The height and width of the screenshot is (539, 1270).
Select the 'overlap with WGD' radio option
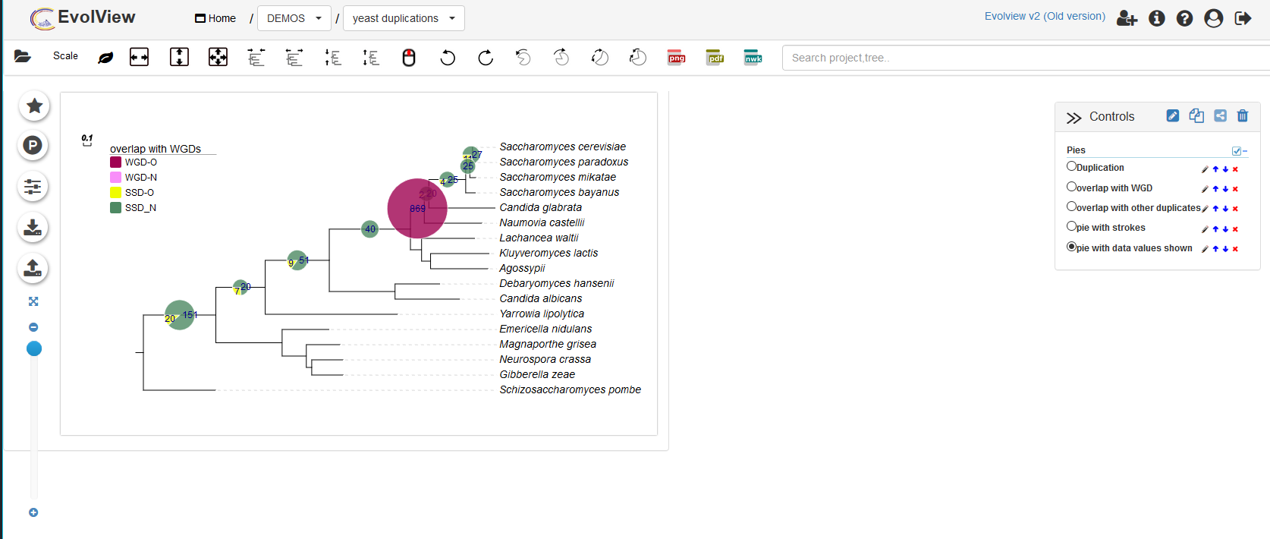[1071, 187]
